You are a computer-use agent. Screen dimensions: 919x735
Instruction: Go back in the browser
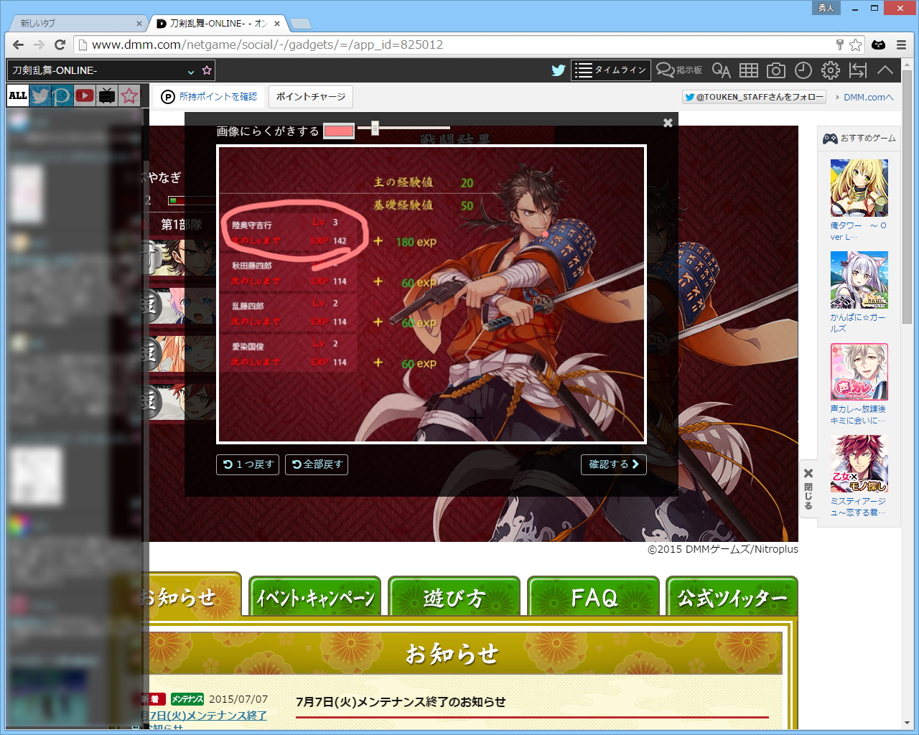pyautogui.click(x=18, y=45)
